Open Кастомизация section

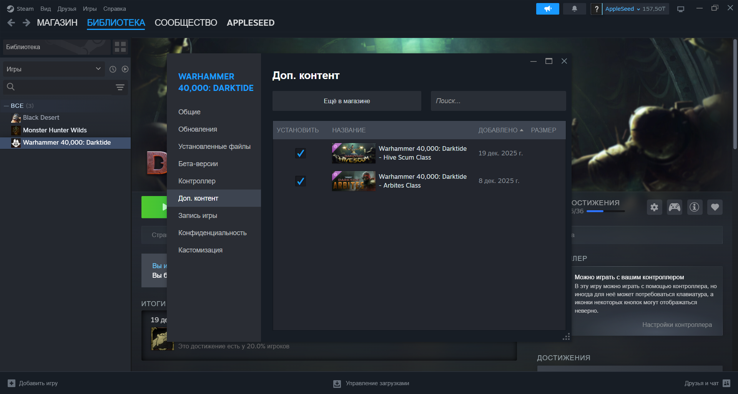click(214, 250)
